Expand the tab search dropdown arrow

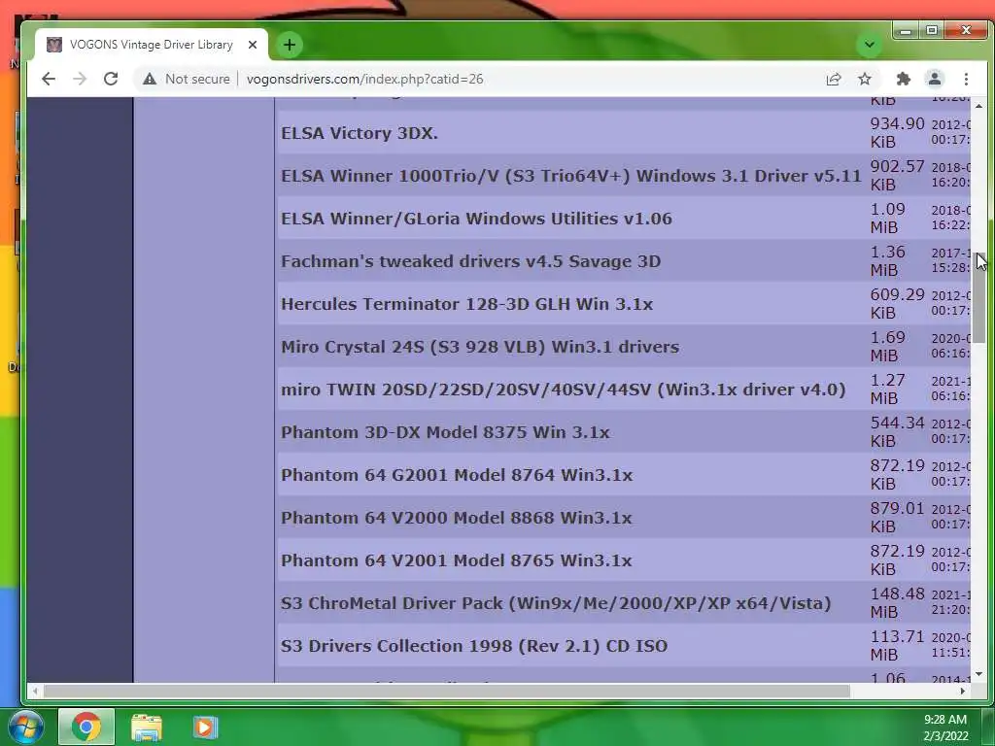pyautogui.click(x=870, y=45)
